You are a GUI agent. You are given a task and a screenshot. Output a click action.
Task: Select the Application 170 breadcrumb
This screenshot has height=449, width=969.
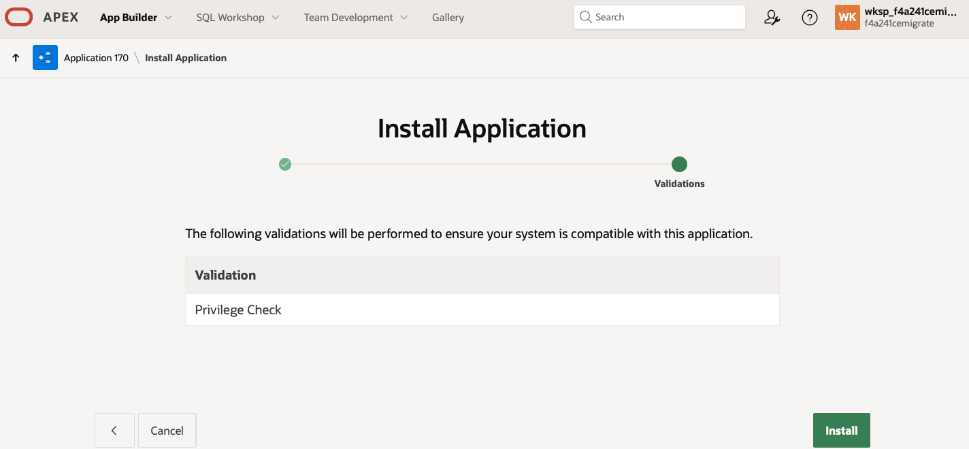96,57
